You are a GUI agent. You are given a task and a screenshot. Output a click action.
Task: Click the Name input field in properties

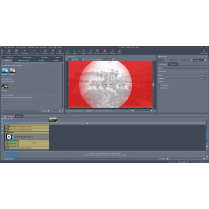point(185,68)
